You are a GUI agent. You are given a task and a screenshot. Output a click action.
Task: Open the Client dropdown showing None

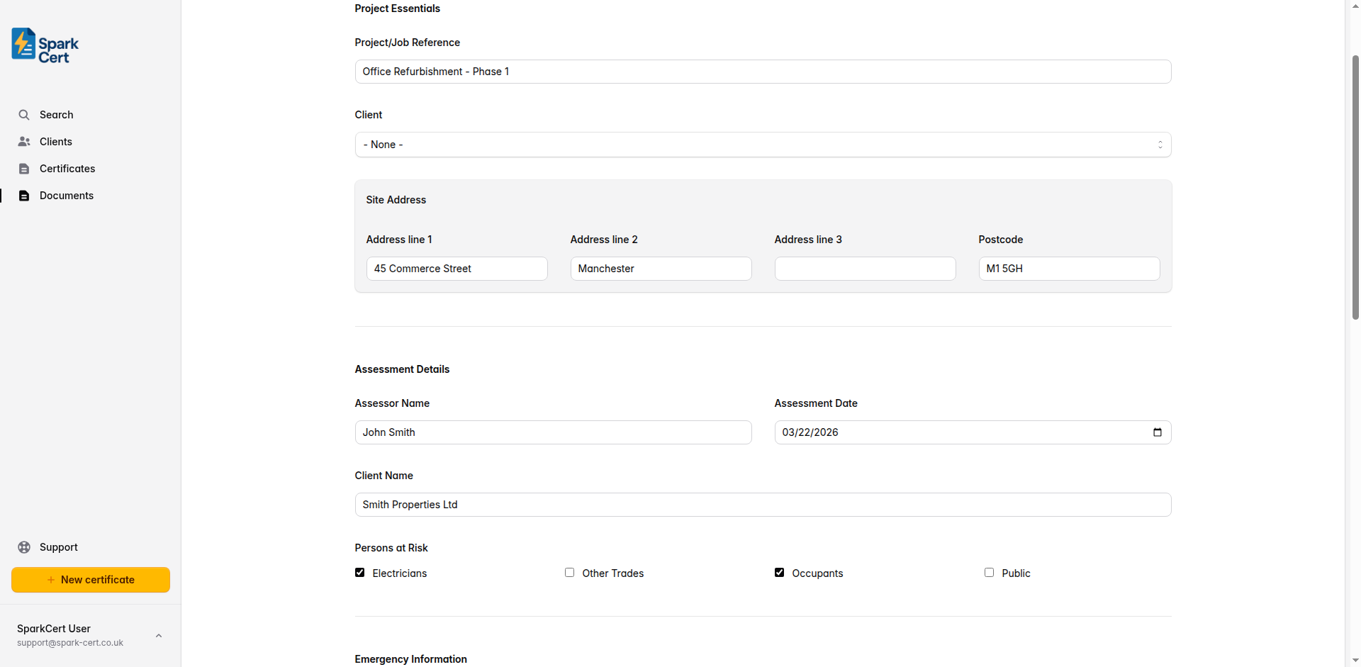click(x=762, y=145)
